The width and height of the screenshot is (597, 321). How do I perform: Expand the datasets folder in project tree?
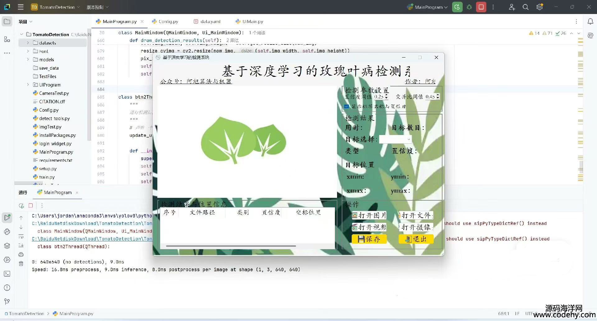(x=28, y=43)
